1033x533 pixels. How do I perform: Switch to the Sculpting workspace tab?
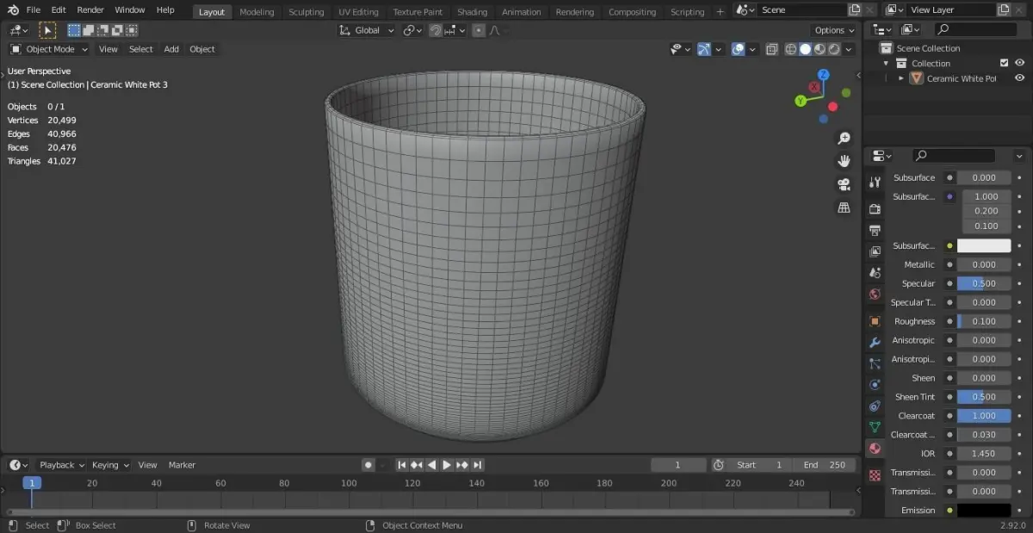pos(306,12)
